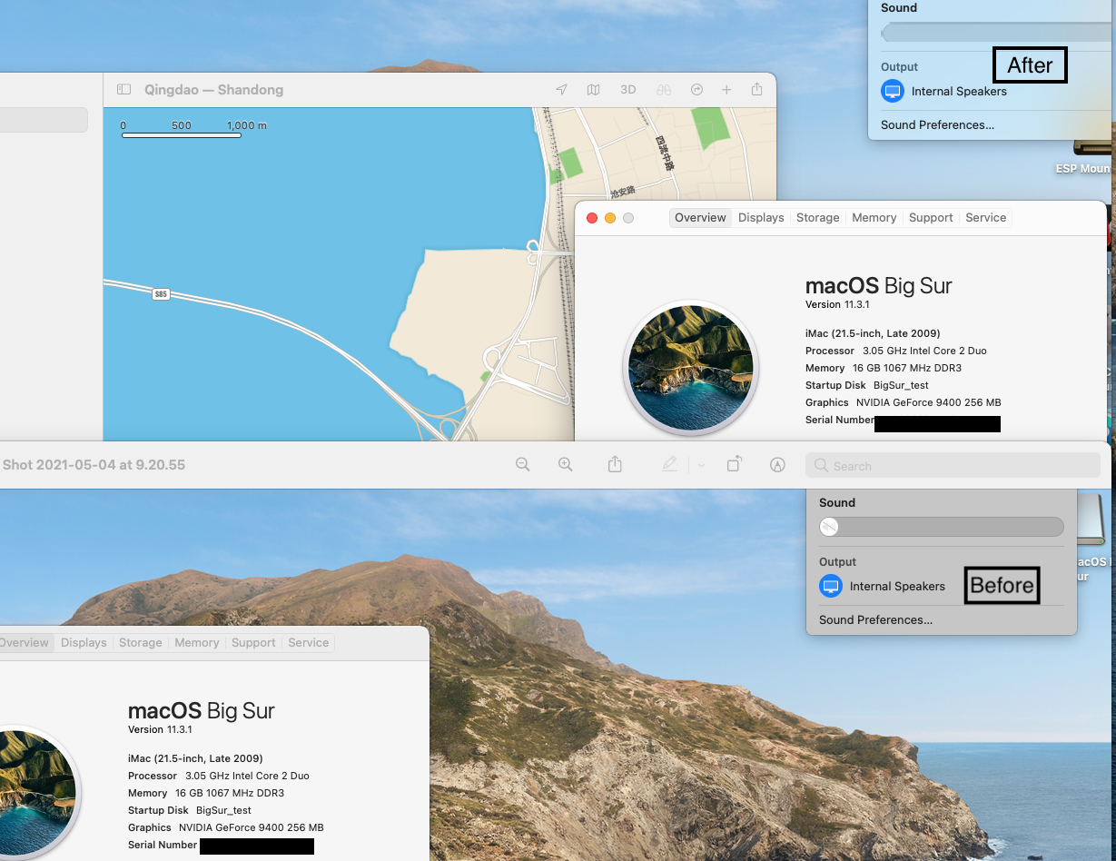Click the 沧安路 road label on the map
Screen dimensions: 1116x861
click(x=621, y=193)
